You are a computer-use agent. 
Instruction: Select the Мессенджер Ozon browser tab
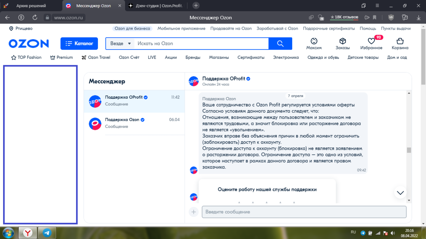93,6
